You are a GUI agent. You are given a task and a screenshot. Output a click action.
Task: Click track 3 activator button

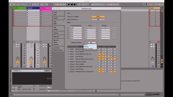45,62
